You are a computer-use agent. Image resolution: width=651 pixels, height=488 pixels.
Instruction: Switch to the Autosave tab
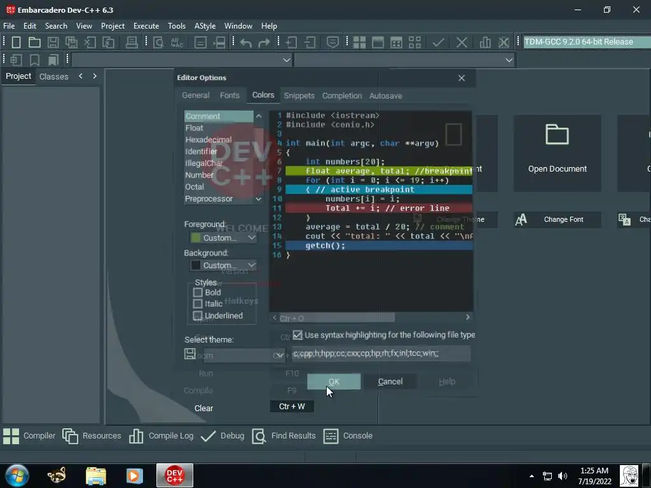(x=386, y=96)
